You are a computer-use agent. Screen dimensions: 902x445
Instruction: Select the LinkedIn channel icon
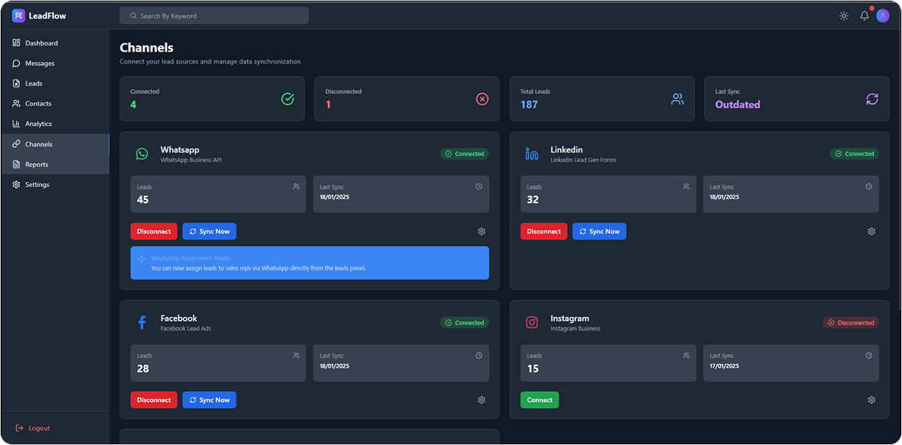[x=532, y=153]
